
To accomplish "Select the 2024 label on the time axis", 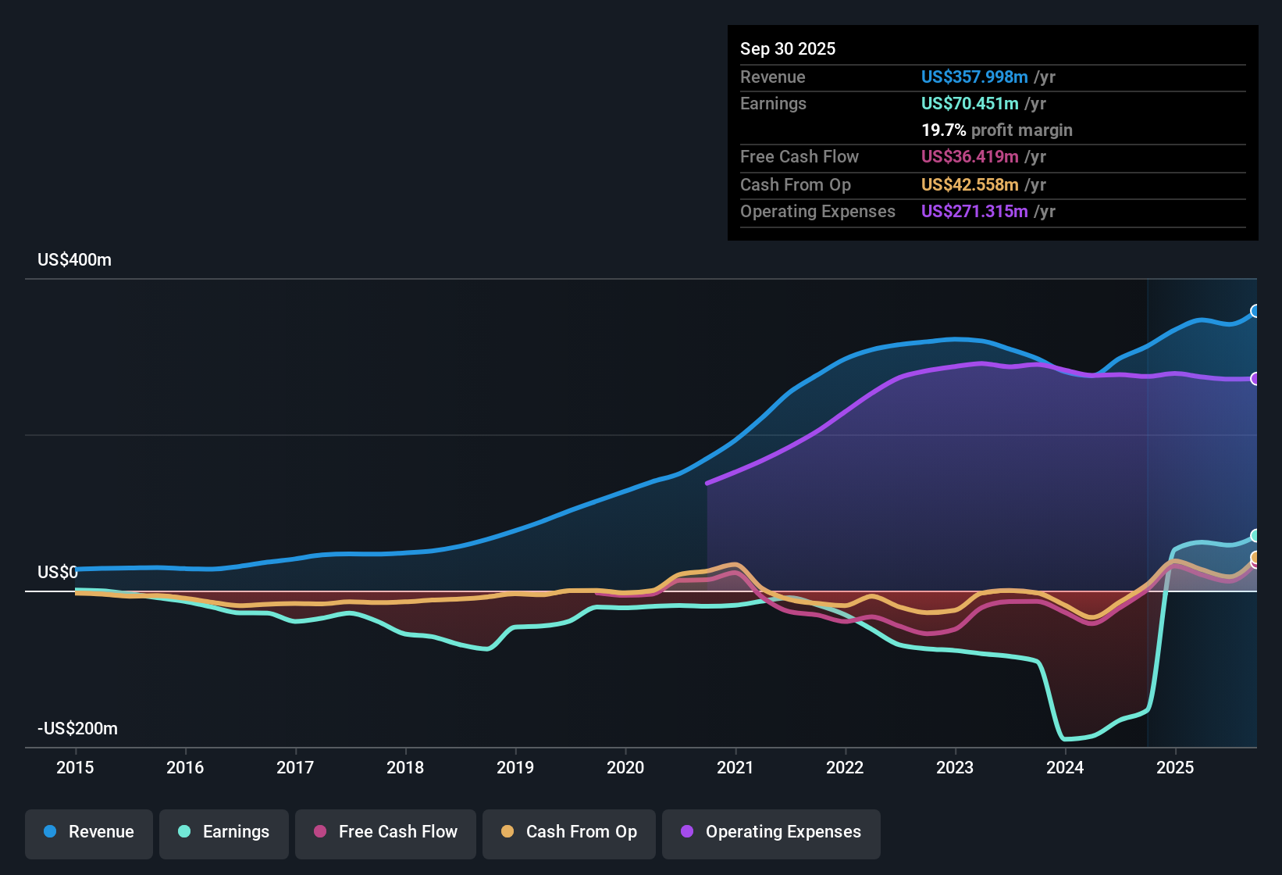I will 1065,768.
